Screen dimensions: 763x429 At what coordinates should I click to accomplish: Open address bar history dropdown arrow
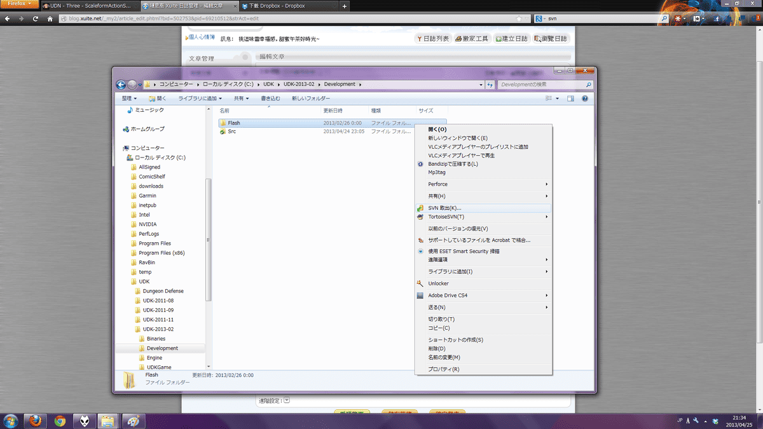tap(481, 84)
